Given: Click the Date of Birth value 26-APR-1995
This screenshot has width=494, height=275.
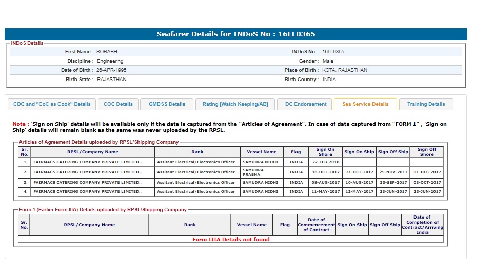Looking at the screenshot, I should (x=111, y=70).
